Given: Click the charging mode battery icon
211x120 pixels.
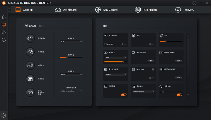Looking at the screenshot, I should tap(105, 53).
